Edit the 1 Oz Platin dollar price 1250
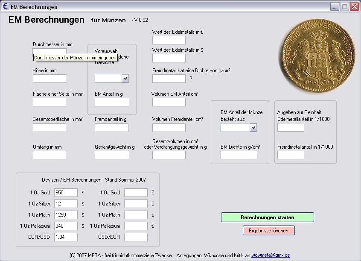361x261 pixels. (x=66, y=215)
